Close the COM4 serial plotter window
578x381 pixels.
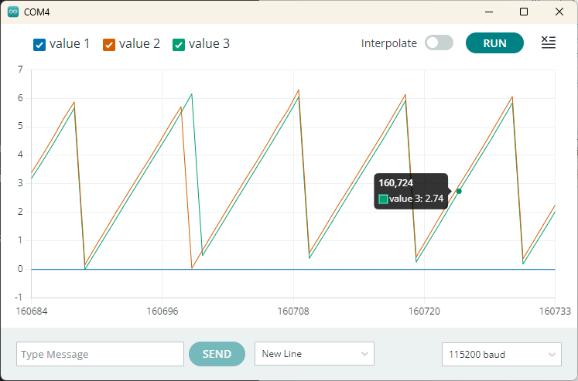559,12
